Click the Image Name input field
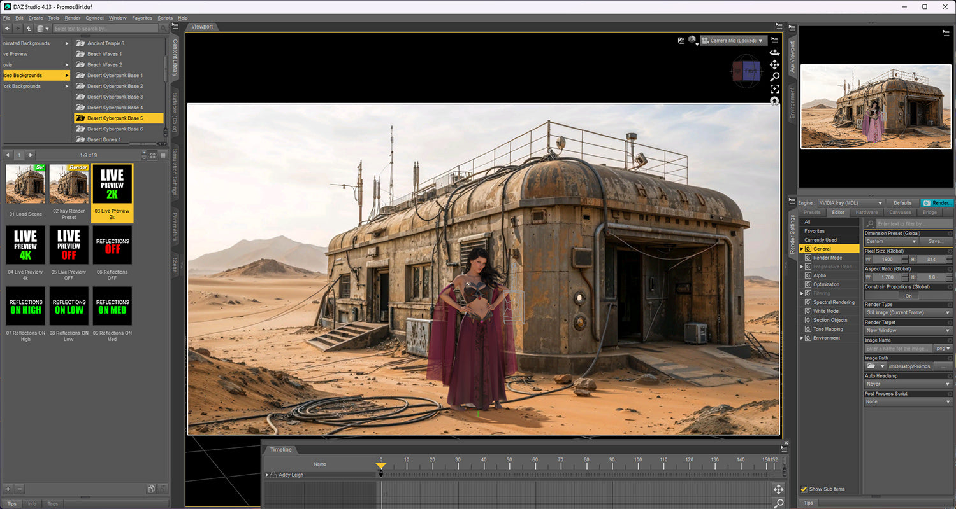This screenshot has height=509, width=956. 899,349
